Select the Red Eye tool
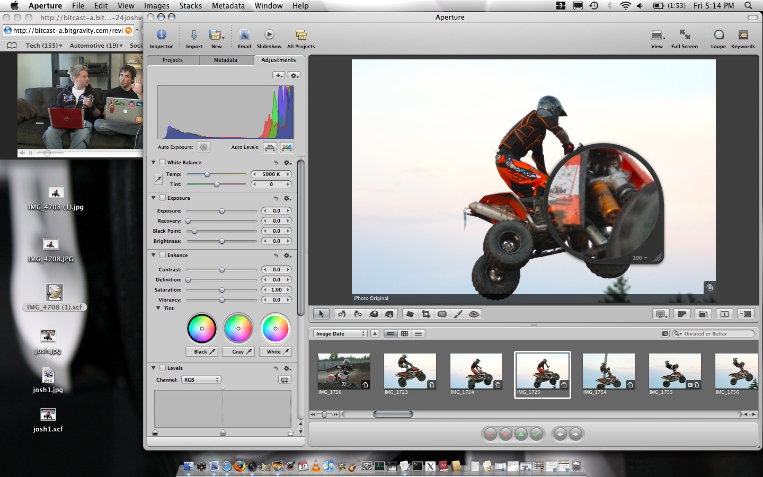Viewport: 763px width, 477px height. coord(474,314)
